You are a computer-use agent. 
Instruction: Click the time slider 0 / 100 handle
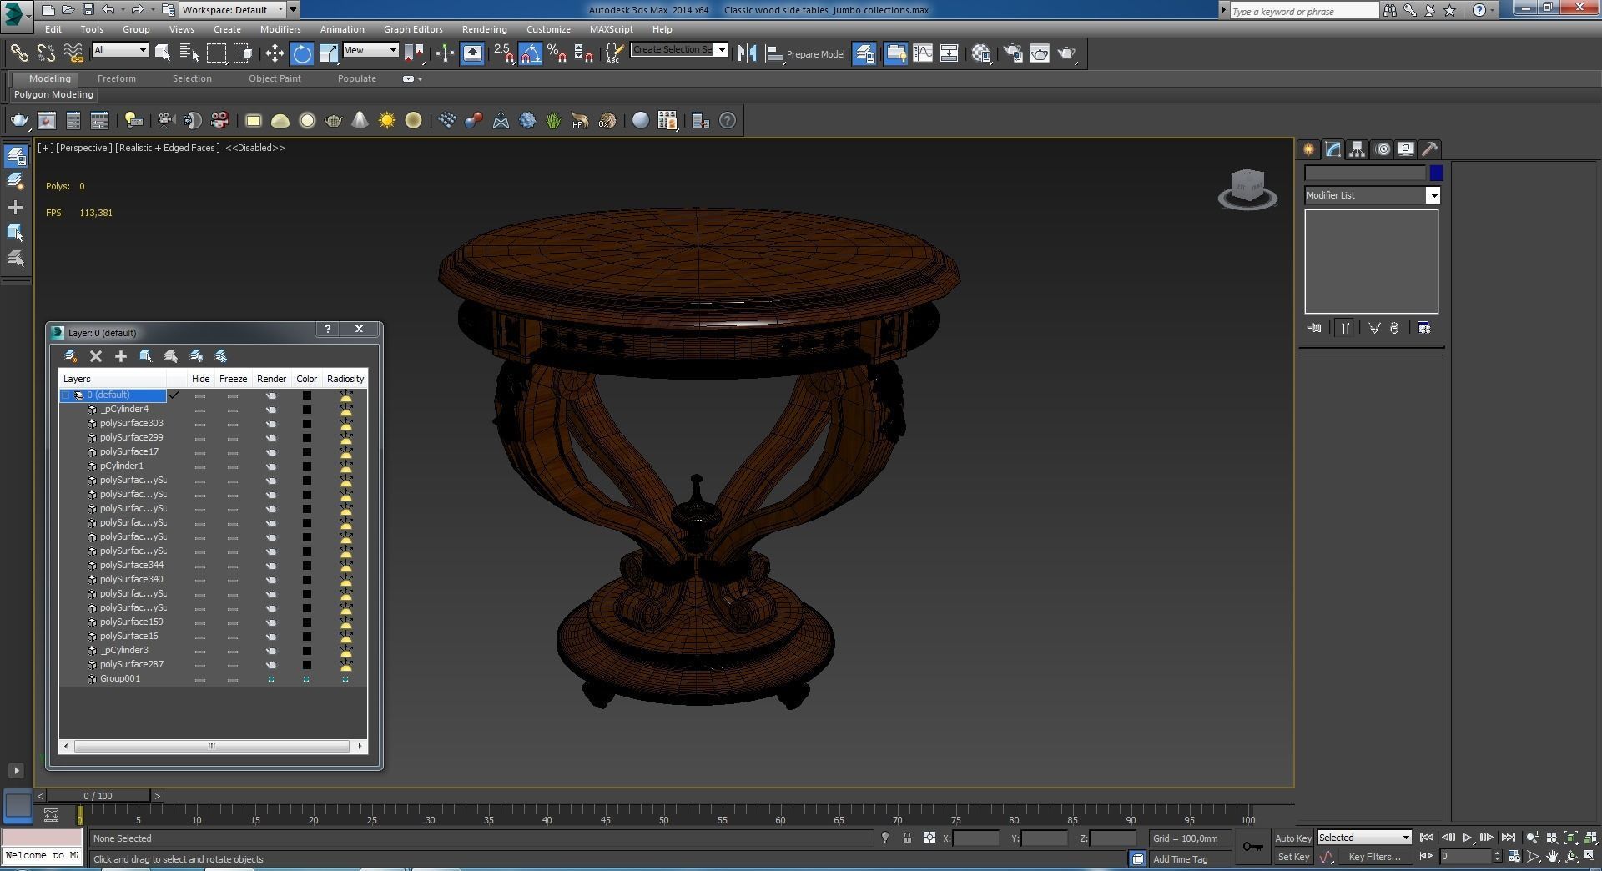coord(98,796)
